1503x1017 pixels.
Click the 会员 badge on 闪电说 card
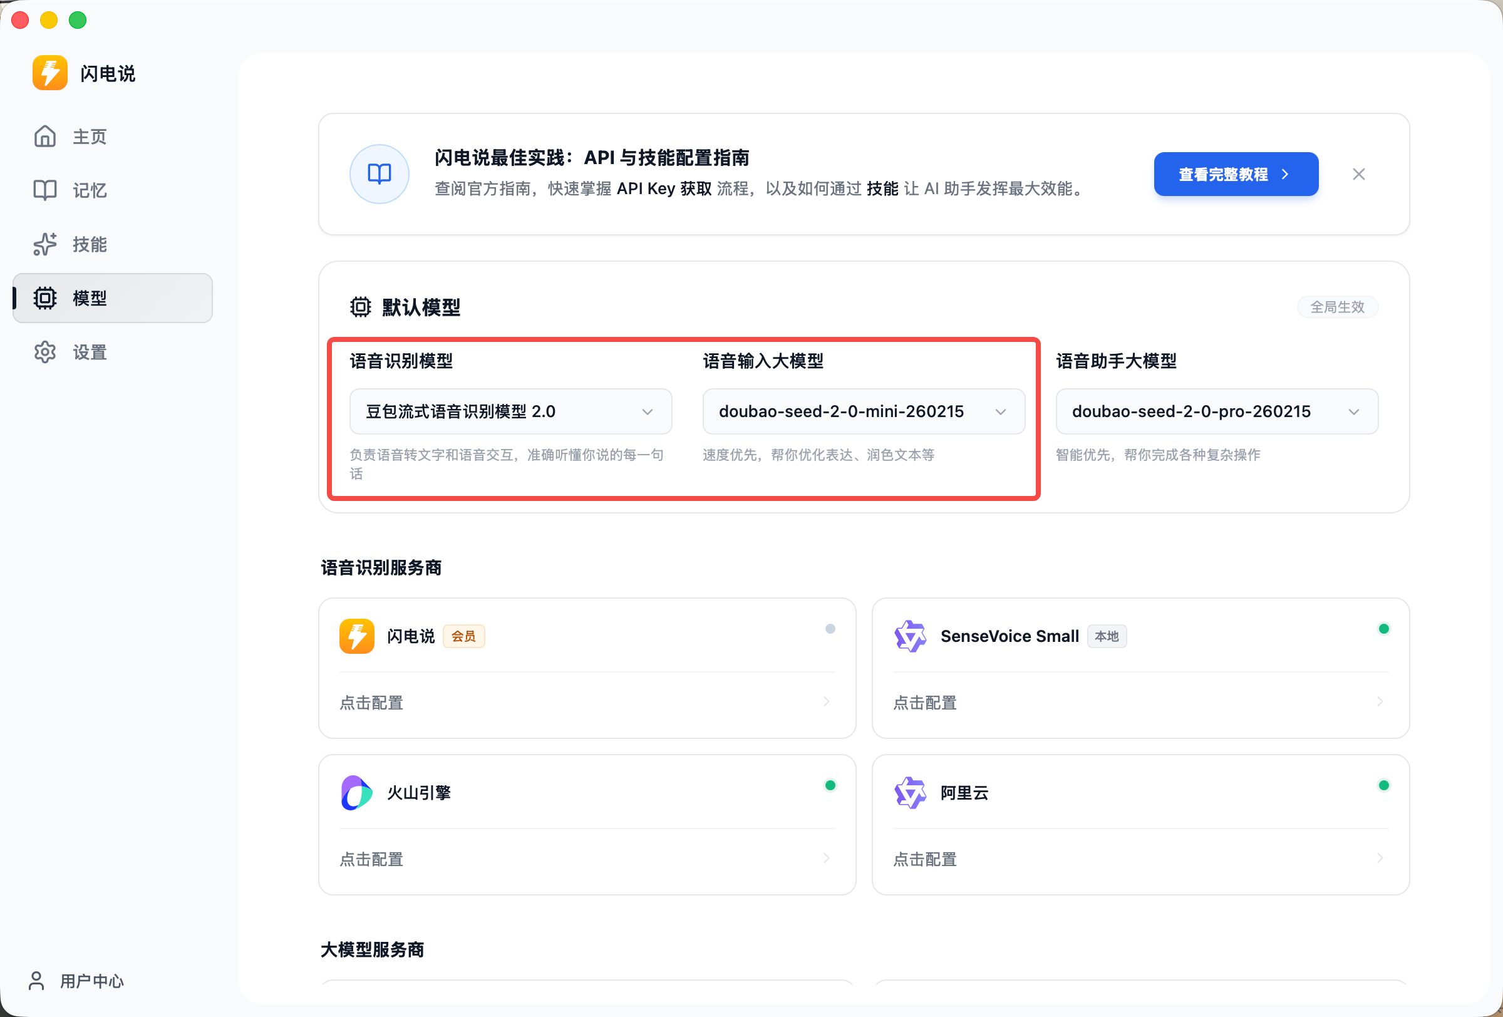tap(463, 636)
